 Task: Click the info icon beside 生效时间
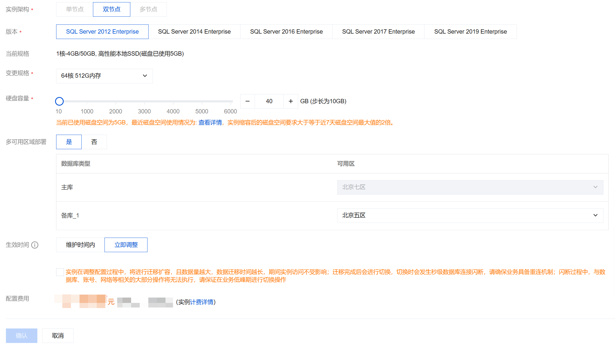click(x=35, y=245)
